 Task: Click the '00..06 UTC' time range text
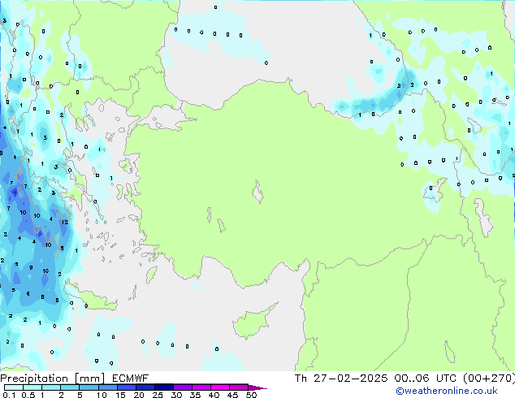(x=425, y=379)
